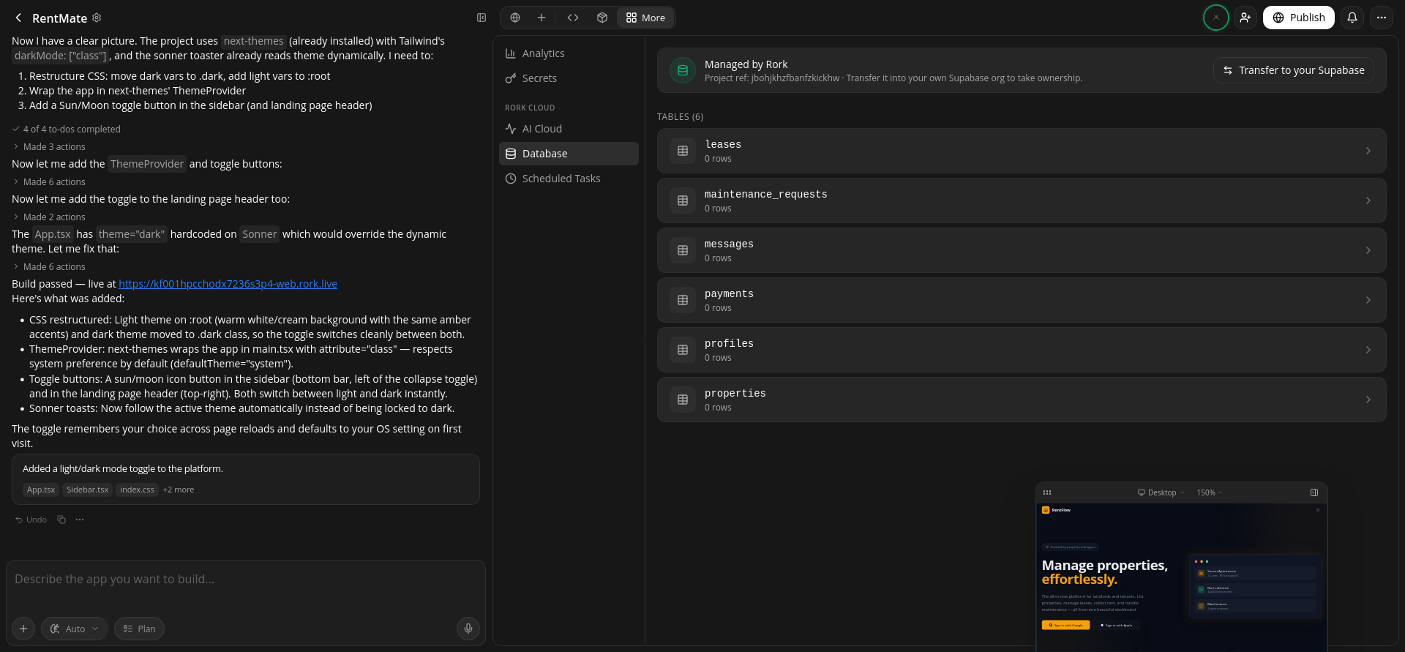This screenshot has height=652, width=1405.
Task: Open project settings gear next to RentMate
Action: point(97,18)
